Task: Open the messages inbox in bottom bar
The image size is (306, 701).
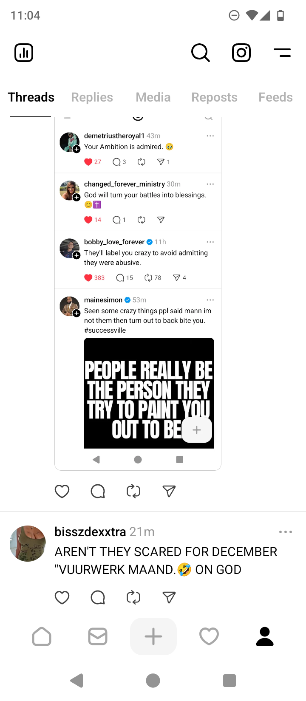Action: [x=98, y=636]
